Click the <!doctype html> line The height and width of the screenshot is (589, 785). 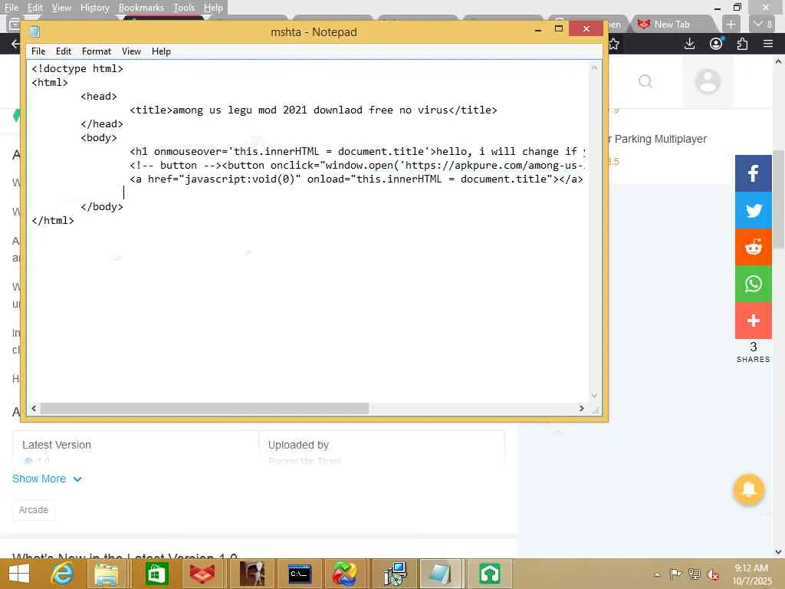point(77,68)
